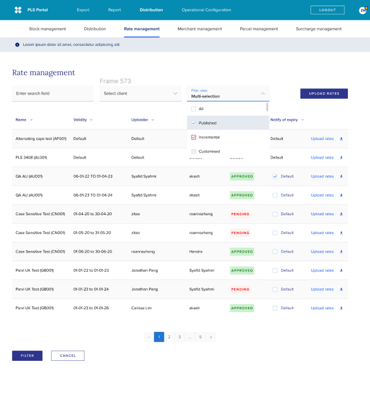
Task: Check the All filter option
Action: click(x=194, y=109)
